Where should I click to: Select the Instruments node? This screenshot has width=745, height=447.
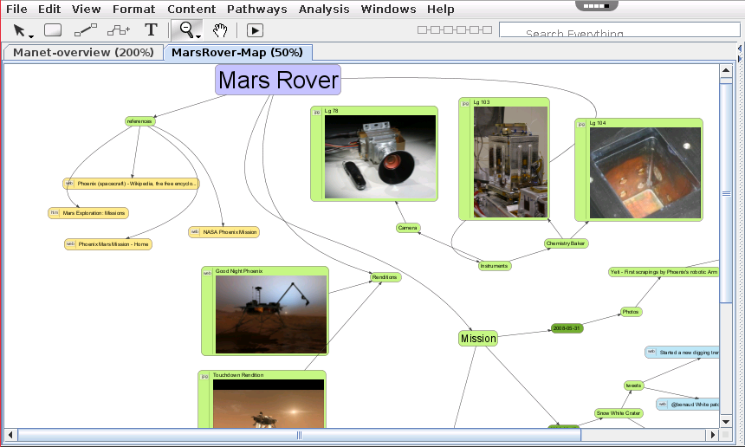click(x=494, y=266)
